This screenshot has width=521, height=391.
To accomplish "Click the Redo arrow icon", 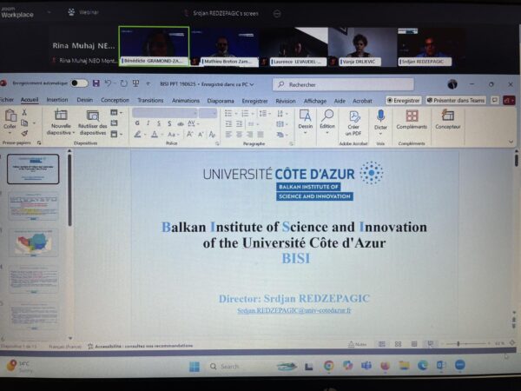I will click(x=123, y=83).
